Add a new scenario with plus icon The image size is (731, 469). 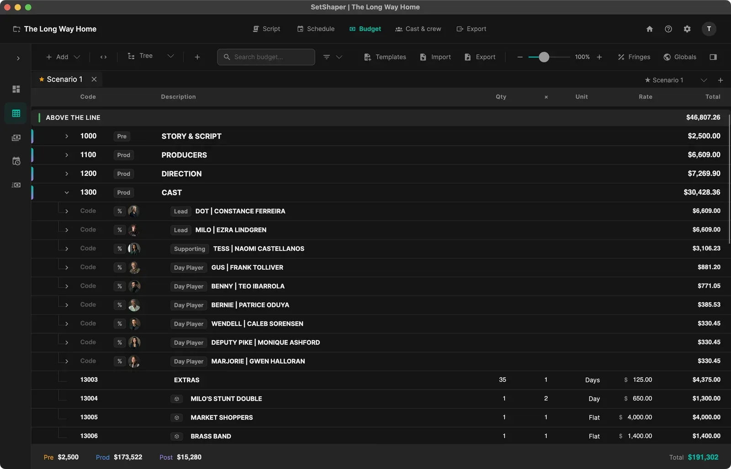point(720,80)
